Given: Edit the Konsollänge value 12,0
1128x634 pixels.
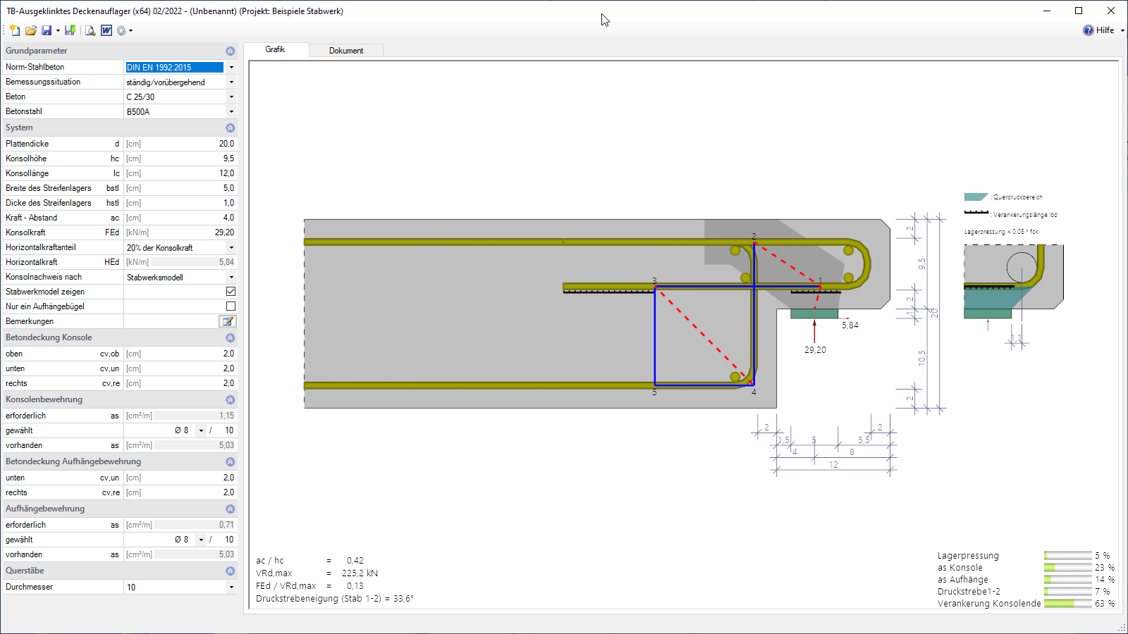Looking at the screenshot, I should [195, 173].
